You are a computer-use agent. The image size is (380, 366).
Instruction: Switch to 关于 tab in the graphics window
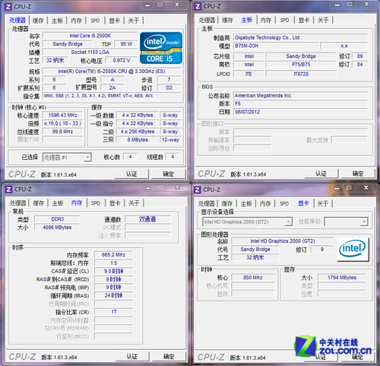pyautogui.click(x=322, y=203)
